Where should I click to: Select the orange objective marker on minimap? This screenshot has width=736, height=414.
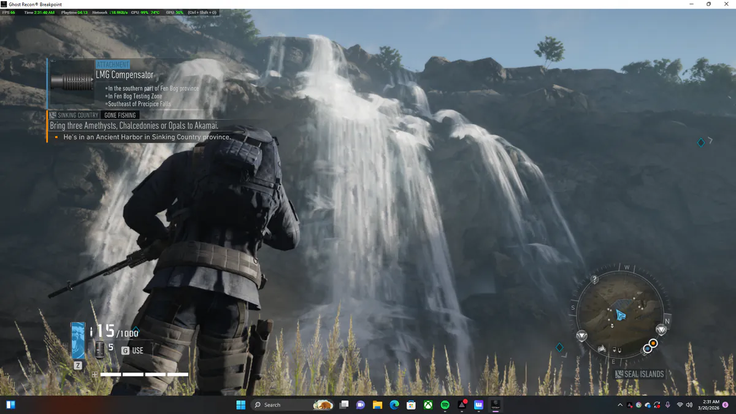coord(653,343)
